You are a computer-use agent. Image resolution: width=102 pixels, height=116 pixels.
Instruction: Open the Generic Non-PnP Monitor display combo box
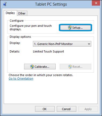coord(62,44)
